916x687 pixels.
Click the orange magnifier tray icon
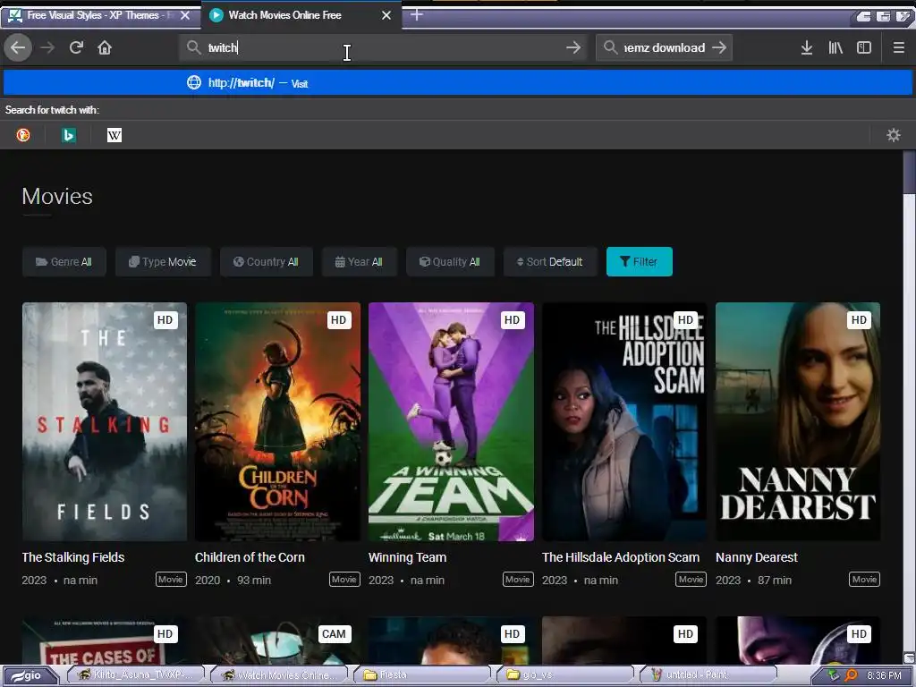click(851, 675)
